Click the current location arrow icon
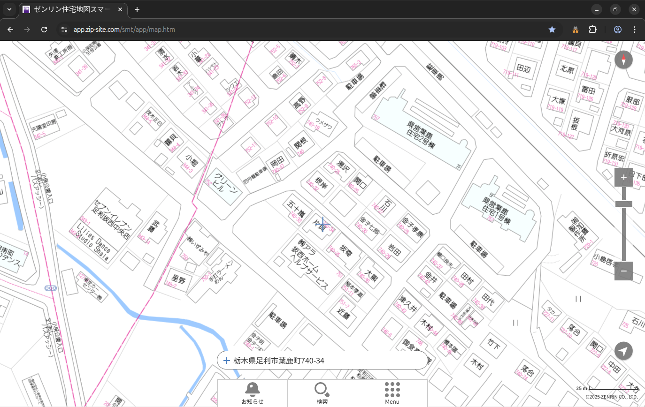645x407 pixels. click(x=623, y=351)
